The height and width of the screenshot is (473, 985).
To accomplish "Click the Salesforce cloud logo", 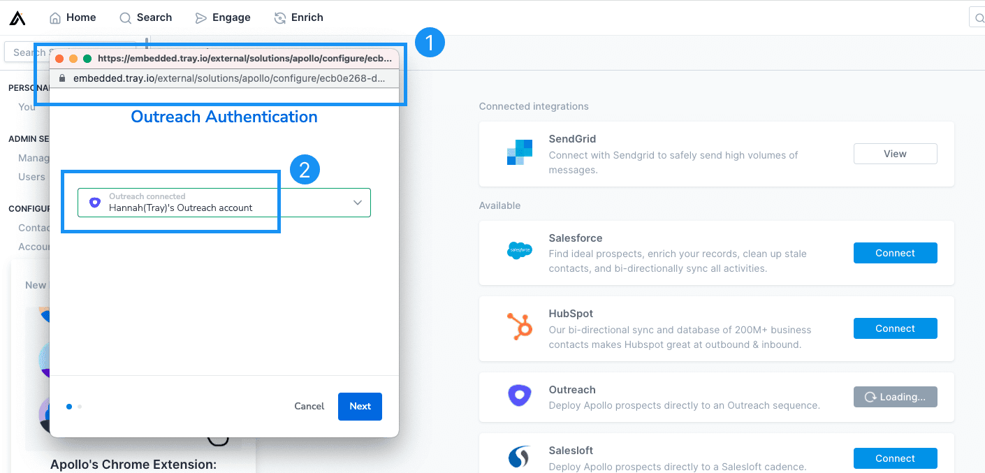I will coord(519,249).
